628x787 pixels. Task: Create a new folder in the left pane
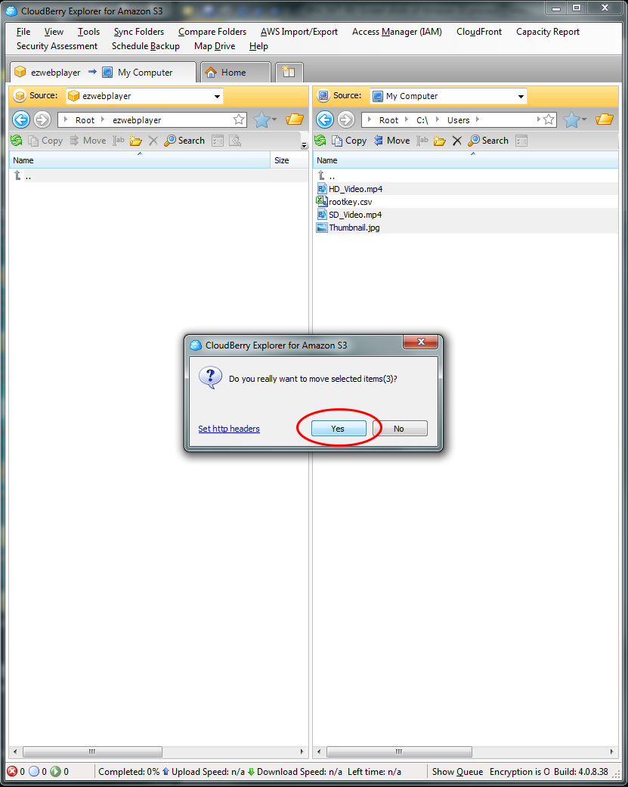[x=135, y=141]
